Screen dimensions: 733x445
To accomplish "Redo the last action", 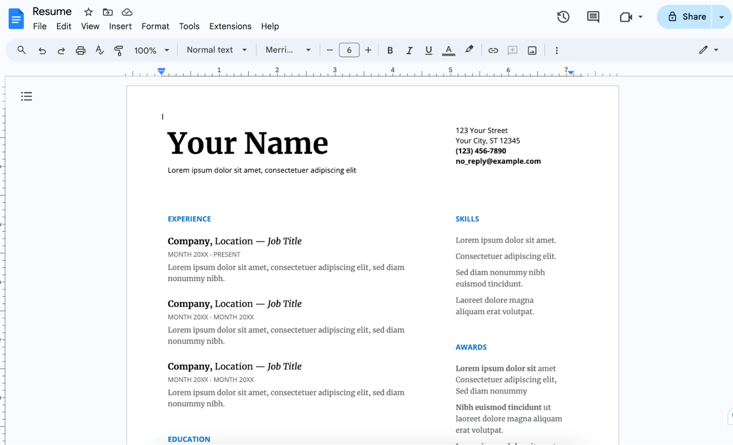I will 61,50.
